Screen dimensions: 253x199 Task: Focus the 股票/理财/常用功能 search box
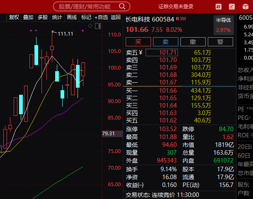click(92, 7)
